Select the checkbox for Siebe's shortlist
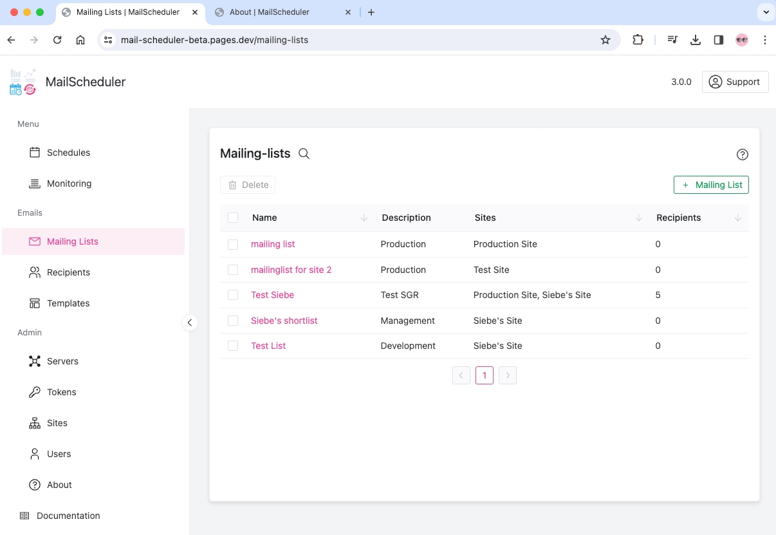This screenshot has height=535, width=776. click(233, 321)
